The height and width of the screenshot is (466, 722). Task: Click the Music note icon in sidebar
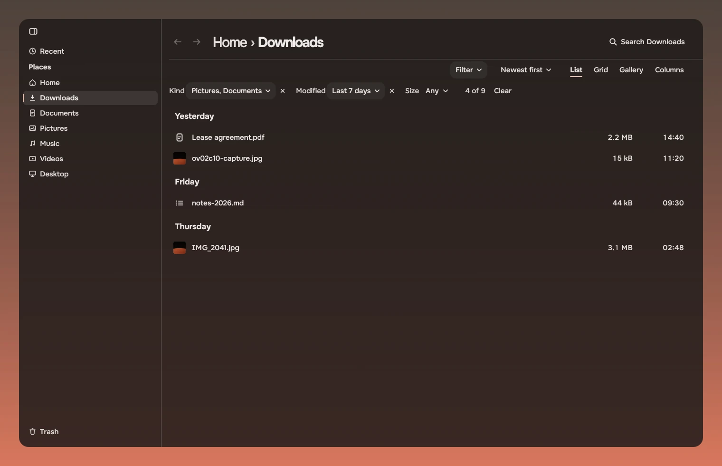pos(32,144)
